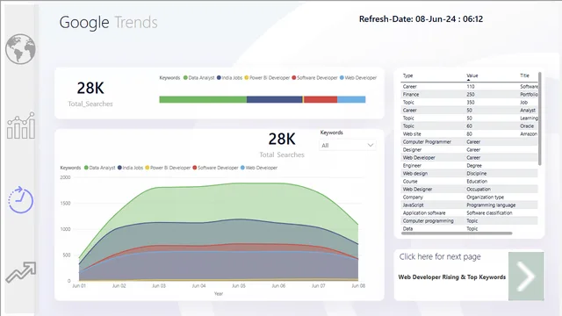562x316 pixels.
Task: Select the Engineer table row
Action: 469,166
